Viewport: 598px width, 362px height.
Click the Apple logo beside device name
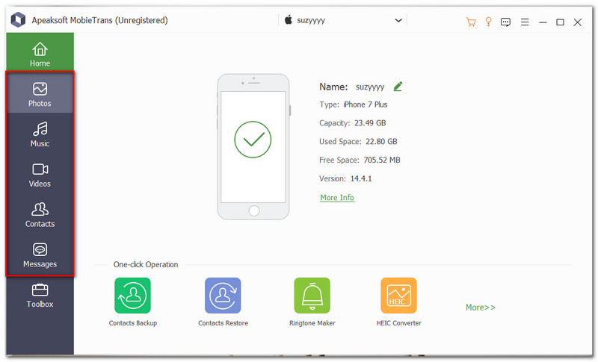coord(289,19)
